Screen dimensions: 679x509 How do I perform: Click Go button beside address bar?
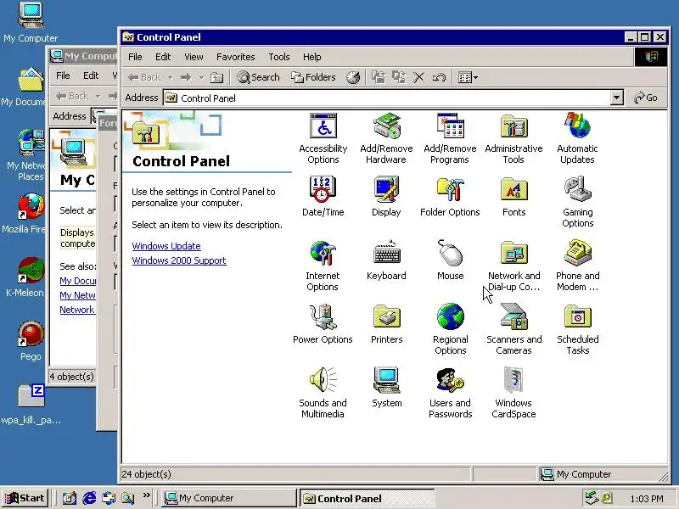pos(646,98)
